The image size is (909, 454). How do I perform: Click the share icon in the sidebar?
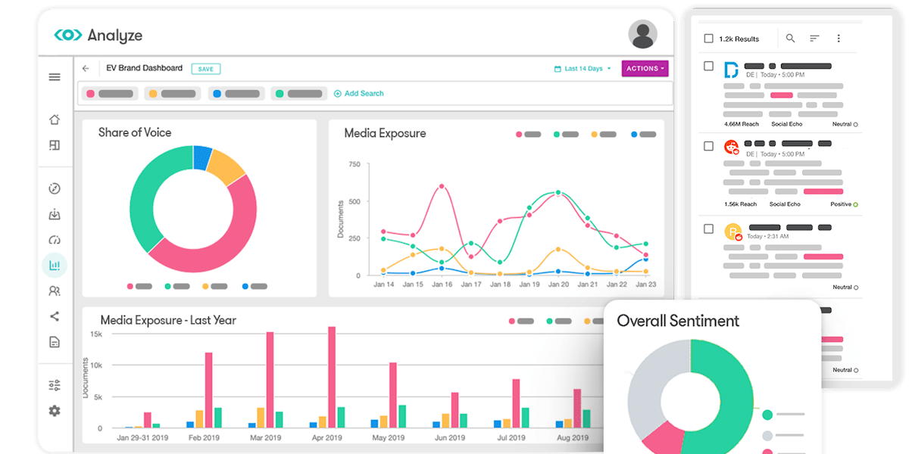pos(55,316)
